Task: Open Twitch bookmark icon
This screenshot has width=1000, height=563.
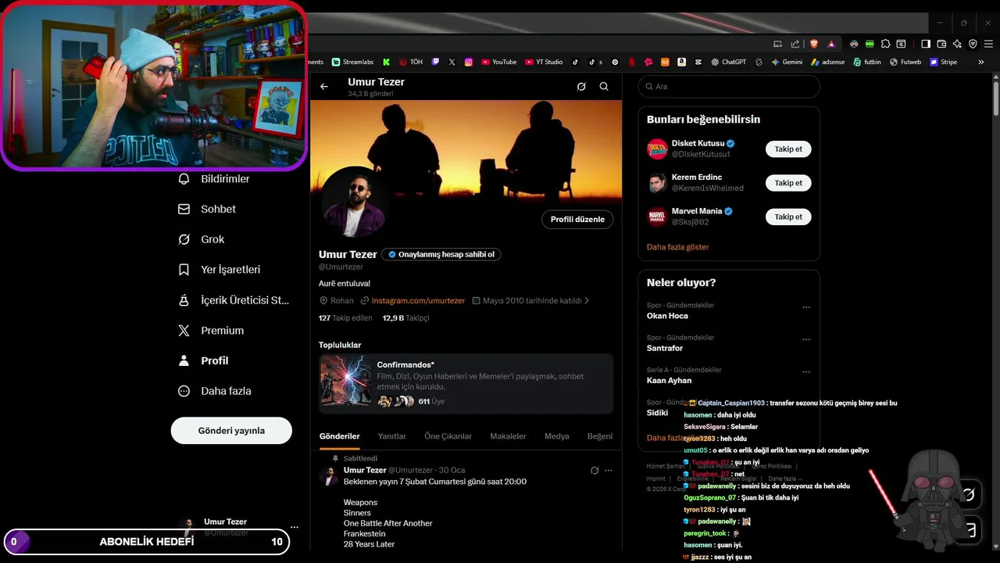Action: (x=435, y=62)
